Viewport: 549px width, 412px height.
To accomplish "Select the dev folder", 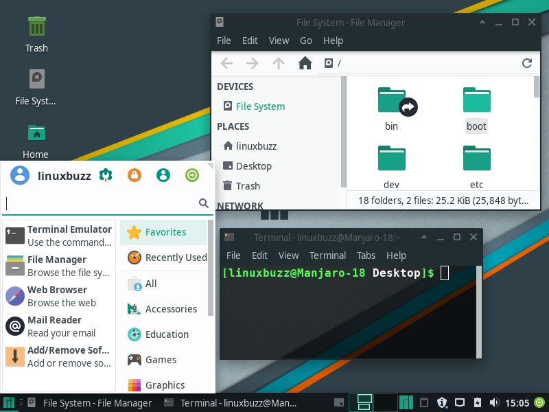I will point(391,159).
